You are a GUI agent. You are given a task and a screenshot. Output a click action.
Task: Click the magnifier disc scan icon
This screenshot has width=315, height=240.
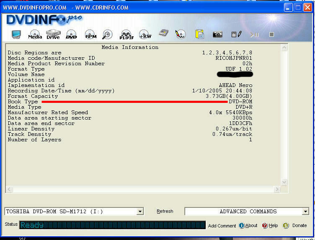click(107, 34)
